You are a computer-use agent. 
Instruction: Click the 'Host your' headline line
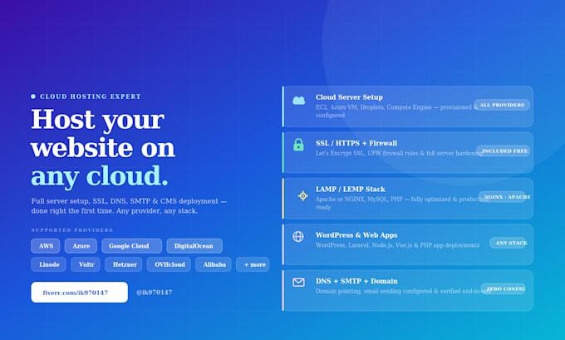pyautogui.click(x=98, y=120)
